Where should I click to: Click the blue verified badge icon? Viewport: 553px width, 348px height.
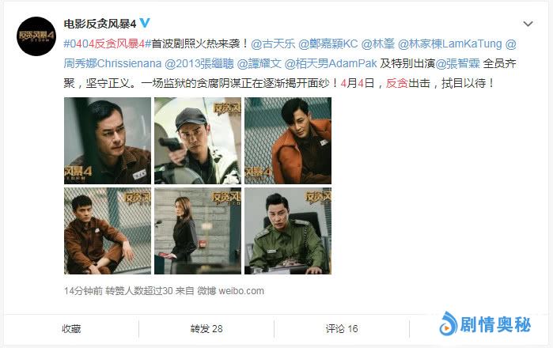[145, 23]
